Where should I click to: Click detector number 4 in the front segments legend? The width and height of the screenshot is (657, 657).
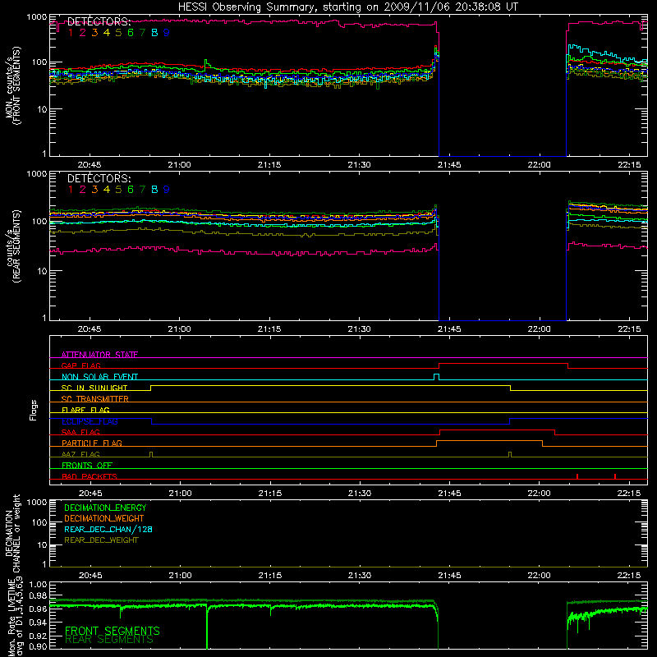click(107, 33)
